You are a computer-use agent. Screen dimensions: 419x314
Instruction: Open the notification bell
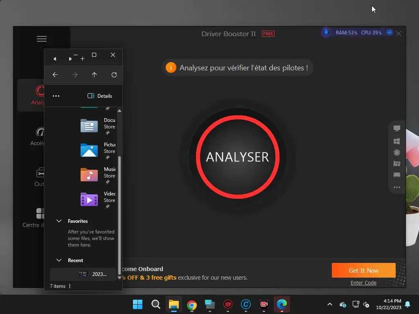coord(408,304)
